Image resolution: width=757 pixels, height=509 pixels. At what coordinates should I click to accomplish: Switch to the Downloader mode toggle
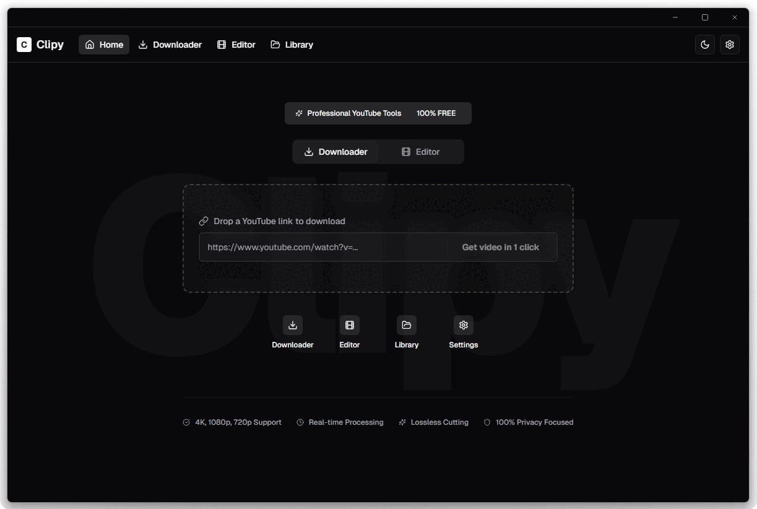tap(336, 152)
